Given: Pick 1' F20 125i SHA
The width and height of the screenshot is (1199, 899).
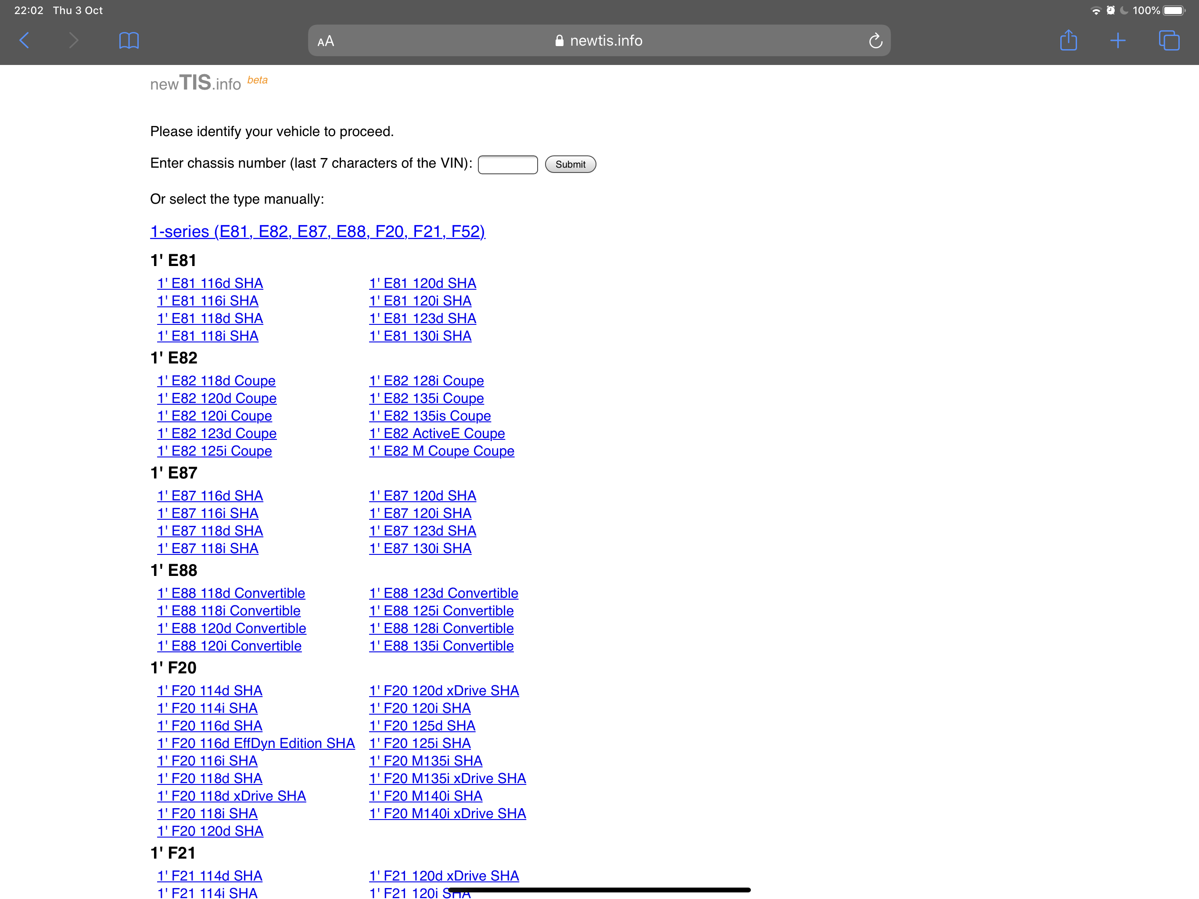Looking at the screenshot, I should click(420, 743).
